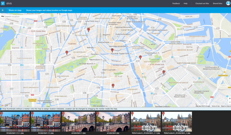Go back using the arrow button
Viewport: 231px width, 135px height.
coord(3,10)
